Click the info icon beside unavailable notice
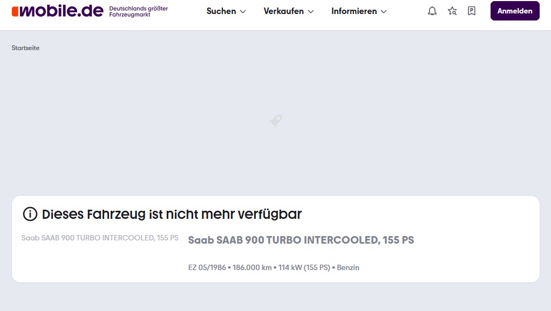 [x=30, y=214]
